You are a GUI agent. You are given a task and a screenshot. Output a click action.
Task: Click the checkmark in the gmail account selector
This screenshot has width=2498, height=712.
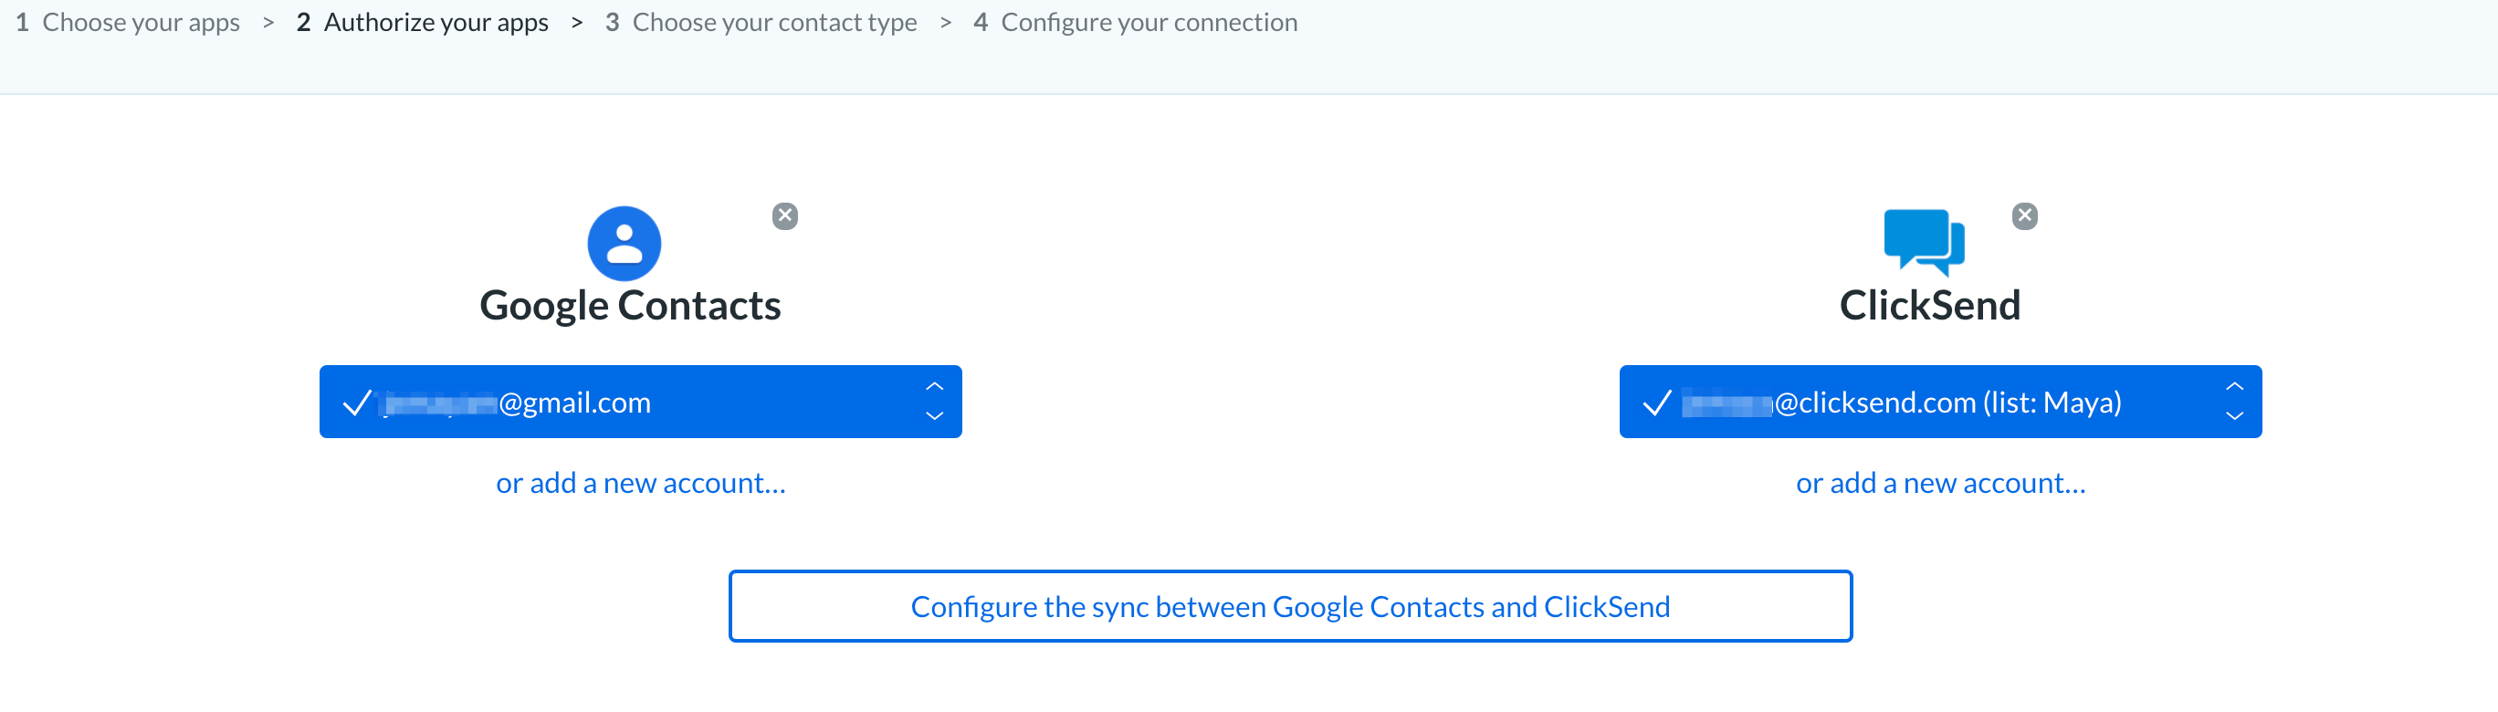pos(357,403)
